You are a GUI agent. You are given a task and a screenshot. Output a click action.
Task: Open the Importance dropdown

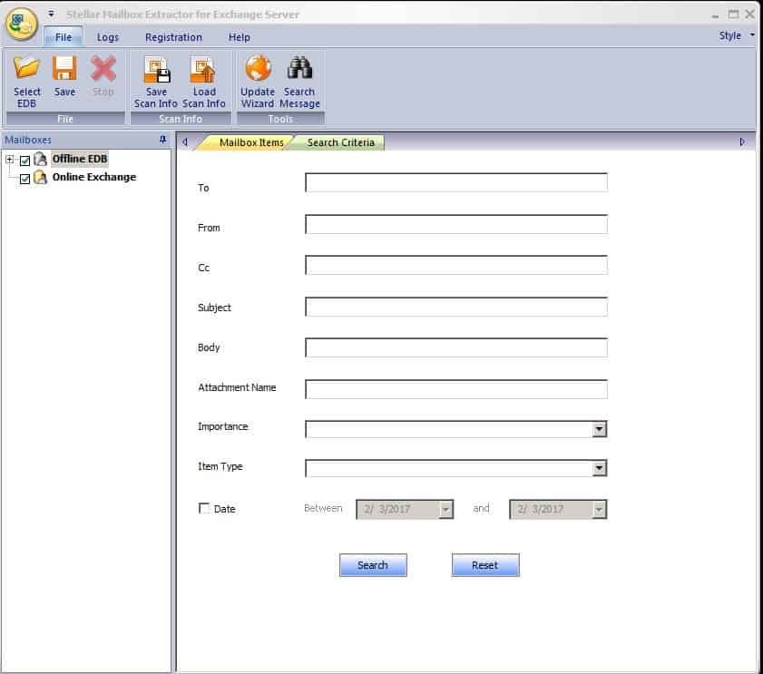[599, 429]
